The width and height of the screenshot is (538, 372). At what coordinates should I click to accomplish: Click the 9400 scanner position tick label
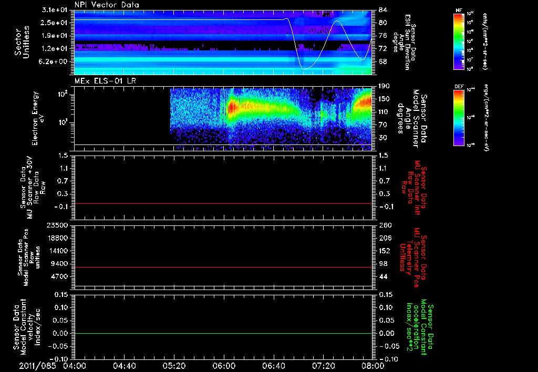(x=59, y=264)
